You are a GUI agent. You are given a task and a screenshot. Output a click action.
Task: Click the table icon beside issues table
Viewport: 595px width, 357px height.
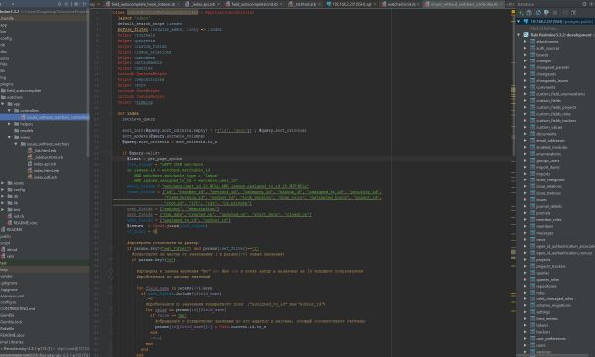click(x=532, y=200)
